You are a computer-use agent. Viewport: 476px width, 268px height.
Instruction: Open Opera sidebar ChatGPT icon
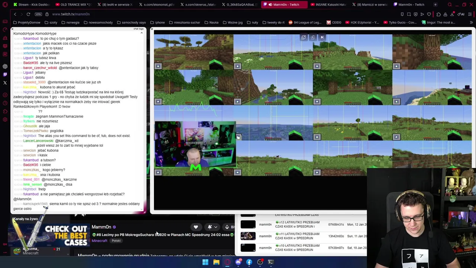pos(5,66)
